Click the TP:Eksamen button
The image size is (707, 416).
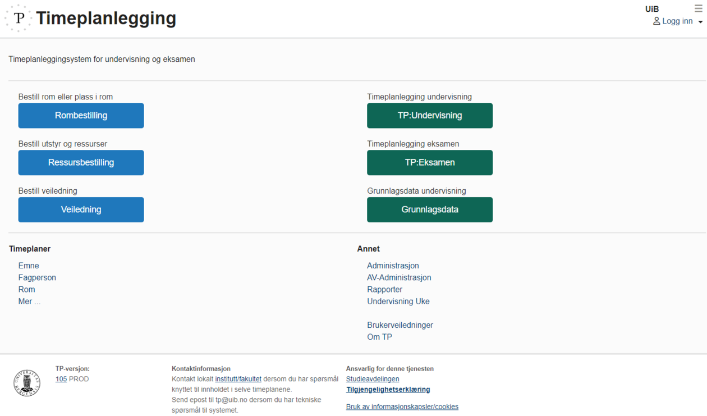pos(429,163)
